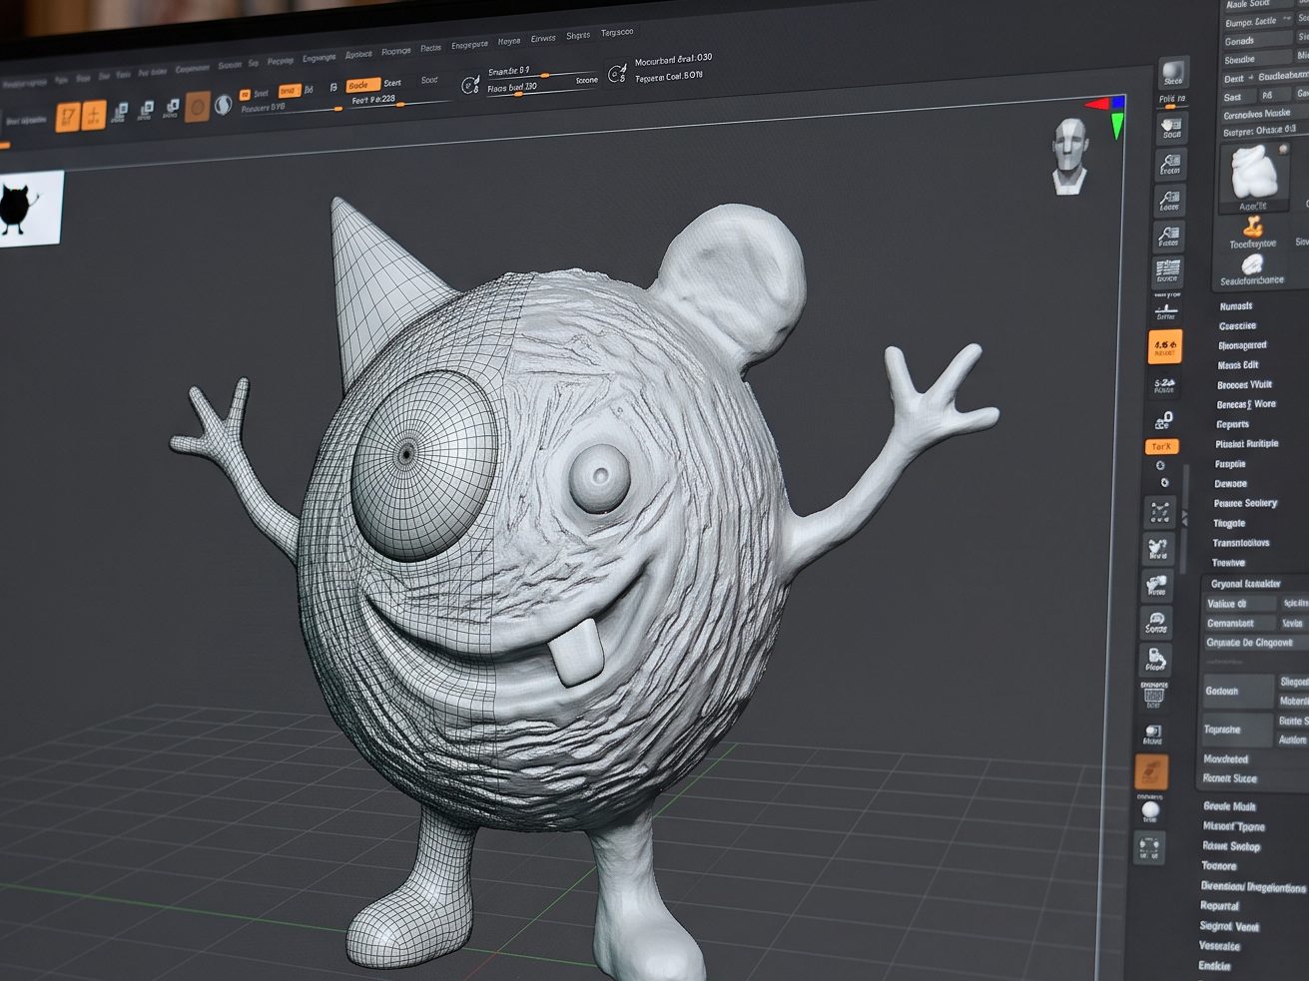Viewport: 1309px width, 981px height.
Task: Click the 'Tqurashe' button
Action: pyautogui.click(x=1236, y=730)
